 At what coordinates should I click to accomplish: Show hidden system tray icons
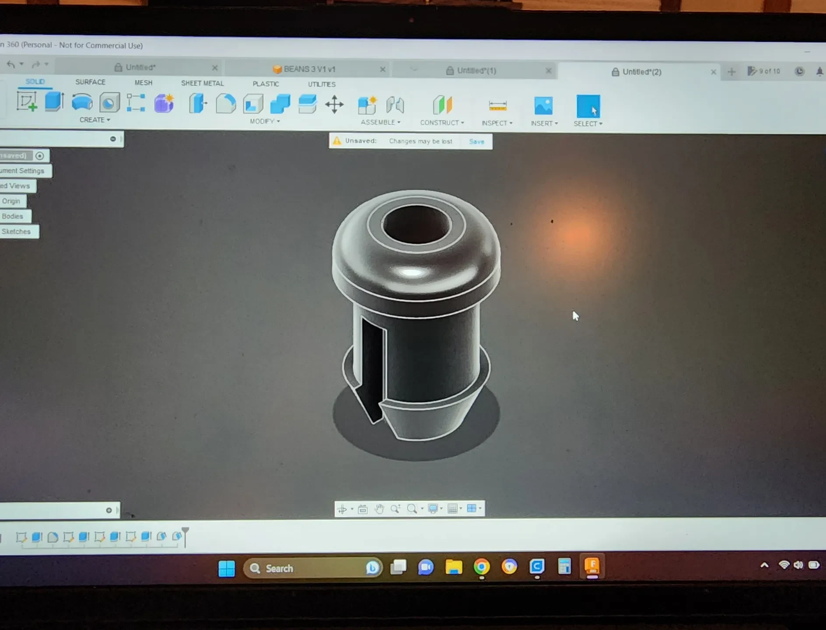(764, 565)
